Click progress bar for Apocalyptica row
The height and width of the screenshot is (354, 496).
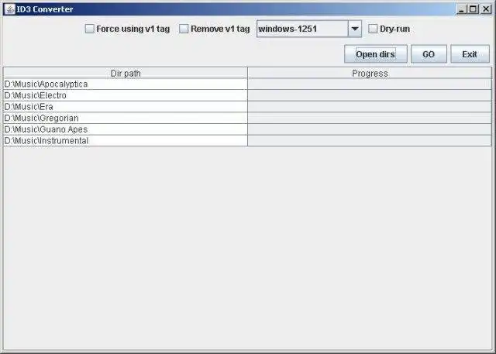(370, 84)
